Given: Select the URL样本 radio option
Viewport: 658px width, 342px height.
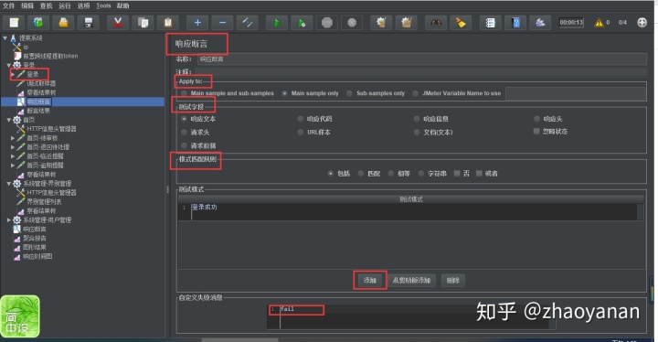Looking at the screenshot, I should 300,132.
